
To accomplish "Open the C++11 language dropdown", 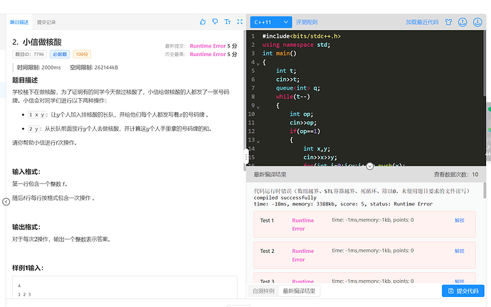I will (x=271, y=22).
